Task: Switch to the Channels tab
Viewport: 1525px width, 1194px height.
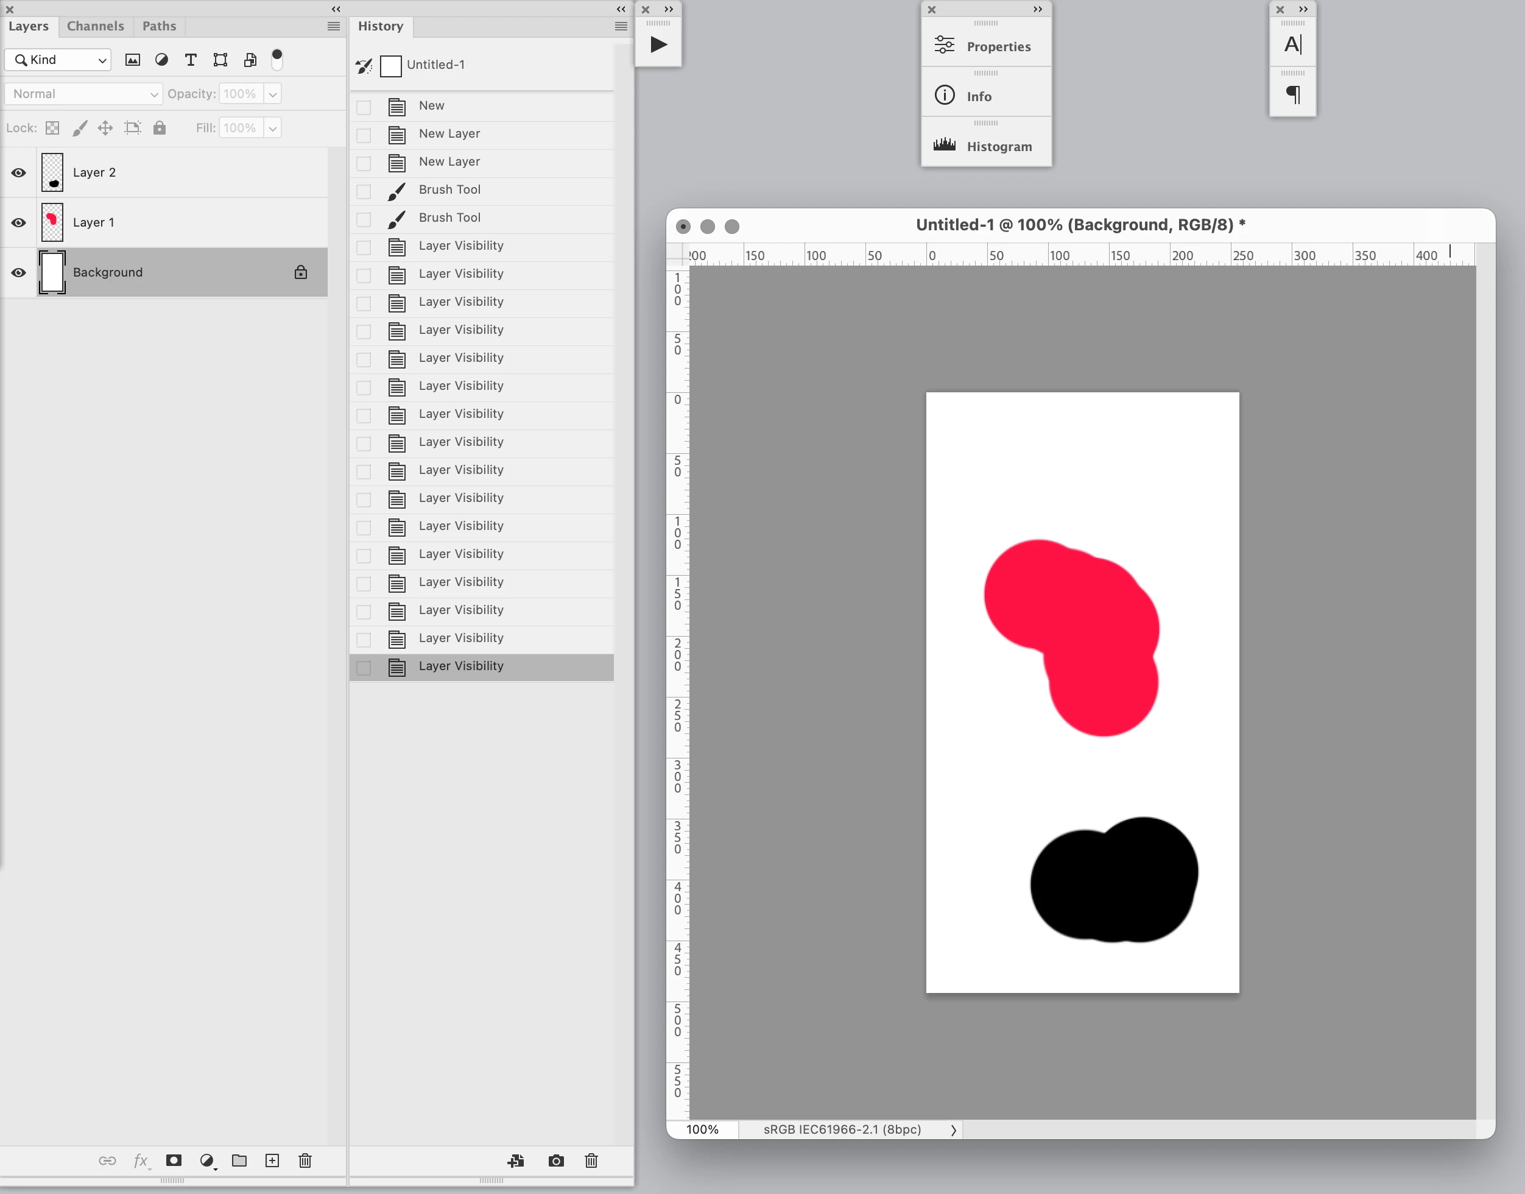Action: 95,27
